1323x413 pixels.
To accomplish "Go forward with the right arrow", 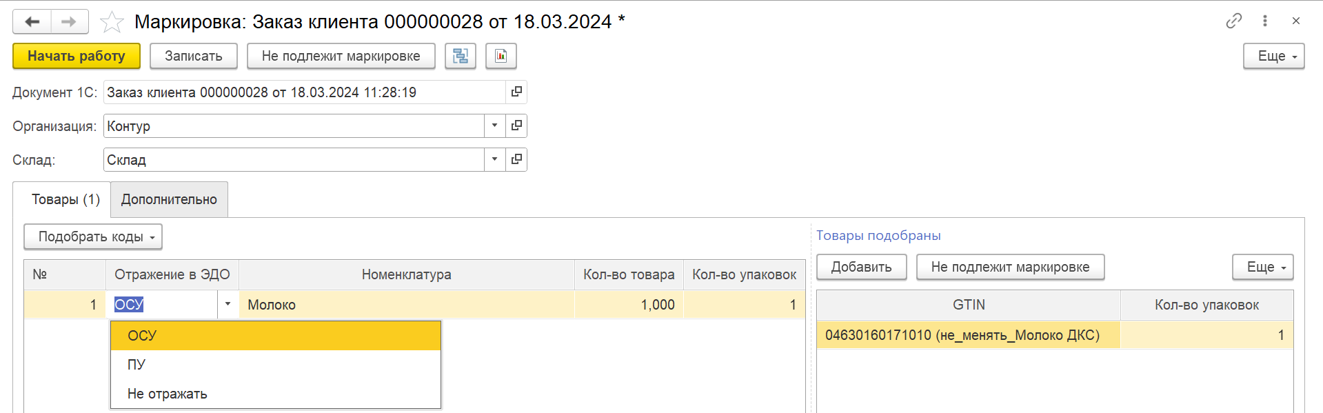I will (69, 21).
